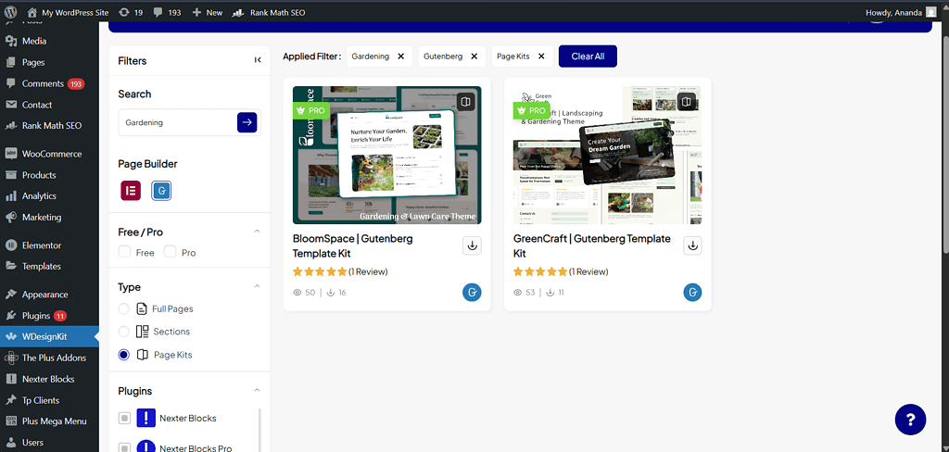Collapse the Filters sidebar panel
Image resolution: width=949 pixels, height=452 pixels.
pyautogui.click(x=258, y=60)
